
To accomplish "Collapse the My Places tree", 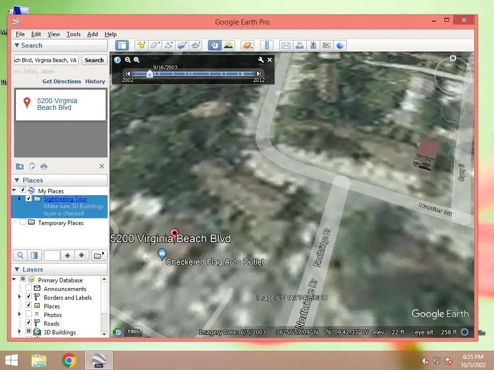I will (x=14, y=190).
